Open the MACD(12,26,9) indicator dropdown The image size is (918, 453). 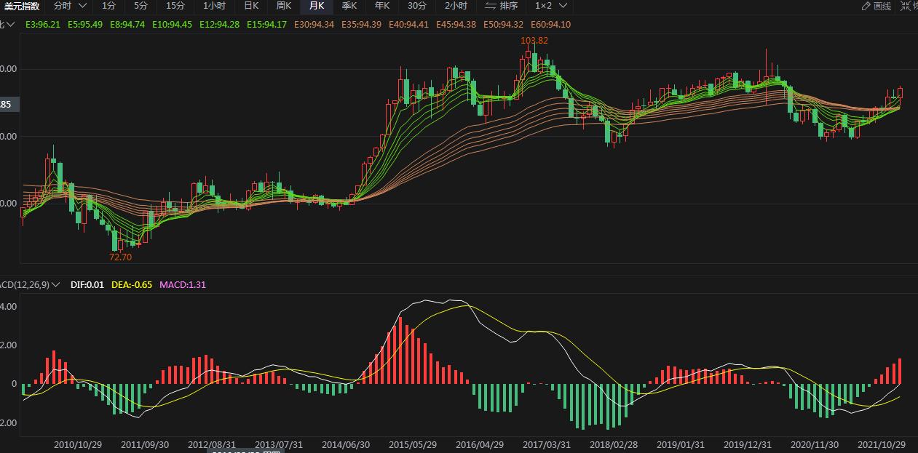point(56,285)
